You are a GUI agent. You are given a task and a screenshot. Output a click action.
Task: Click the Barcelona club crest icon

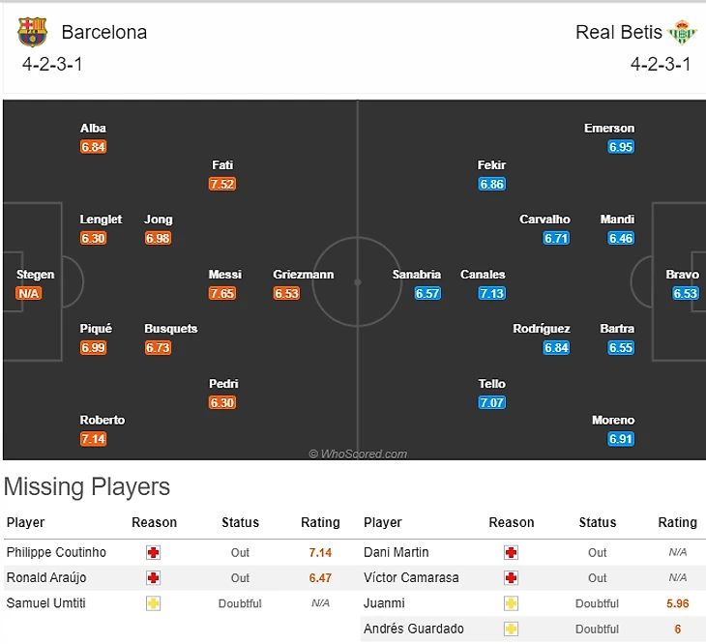(32, 32)
